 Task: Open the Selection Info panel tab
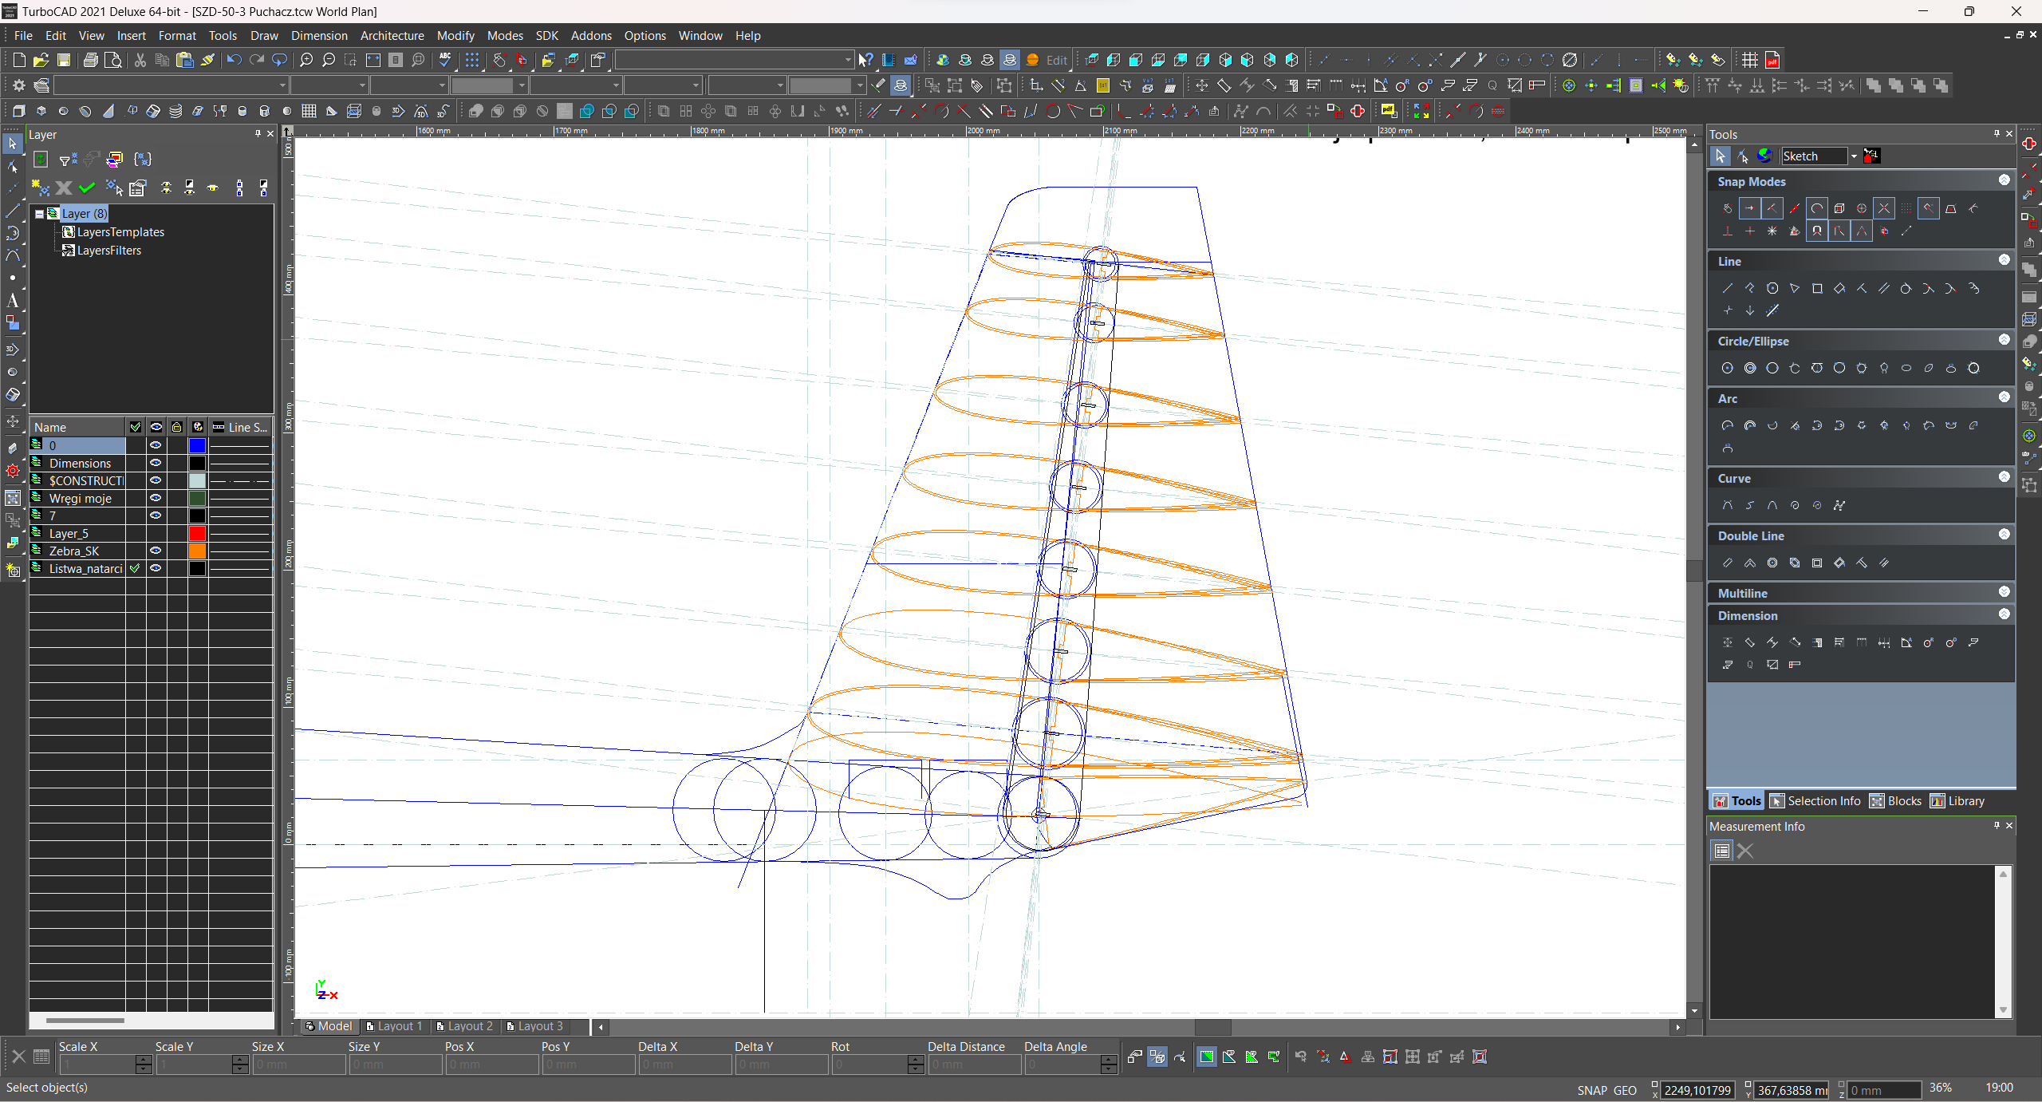pyautogui.click(x=1815, y=801)
